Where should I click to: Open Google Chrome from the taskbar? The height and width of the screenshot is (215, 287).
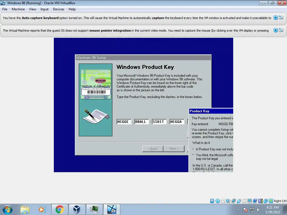tap(59, 209)
